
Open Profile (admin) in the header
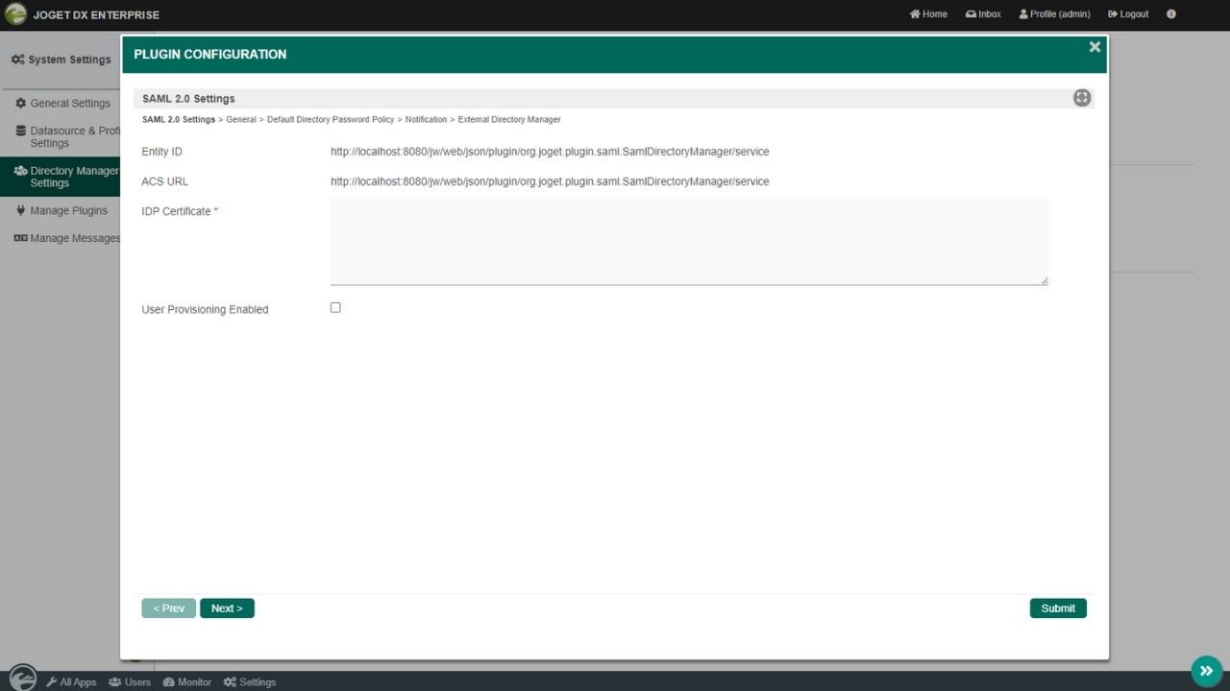[x=1054, y=14]
